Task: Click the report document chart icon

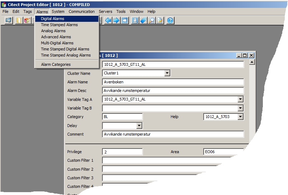Action: pyautogui.click(x=160, y=20)
